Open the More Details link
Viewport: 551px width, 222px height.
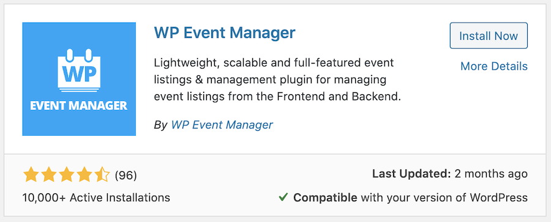tap(493, 66)
